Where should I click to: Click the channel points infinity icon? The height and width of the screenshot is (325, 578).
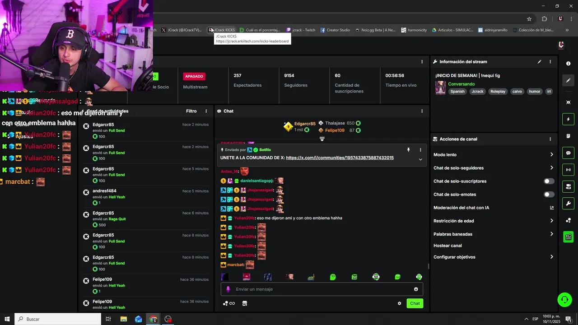click(x=229, y=303)
